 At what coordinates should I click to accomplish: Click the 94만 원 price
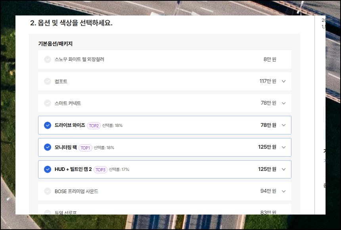pos(268,191)
